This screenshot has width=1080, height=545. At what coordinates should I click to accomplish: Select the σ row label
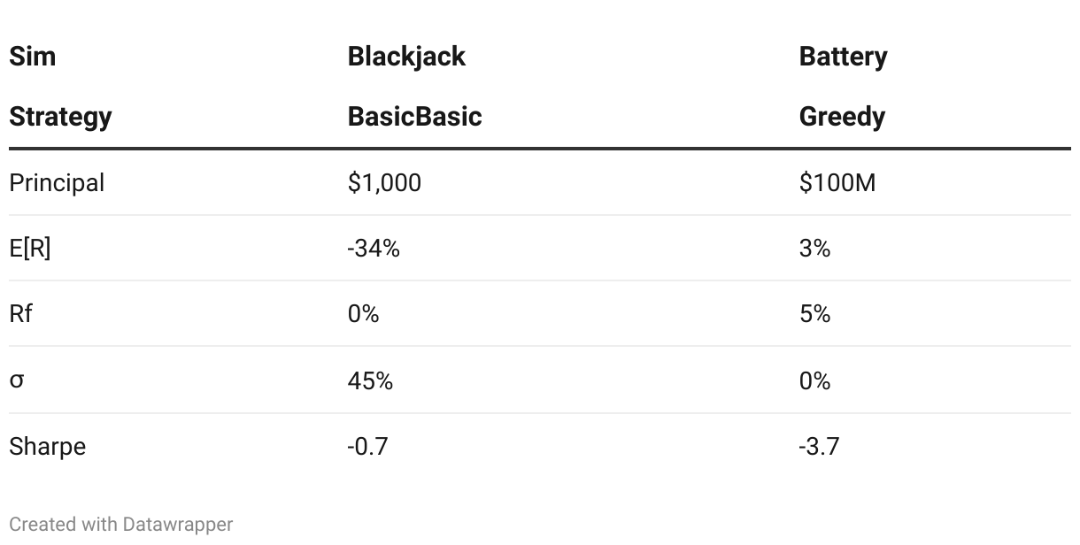coord(17,380)
